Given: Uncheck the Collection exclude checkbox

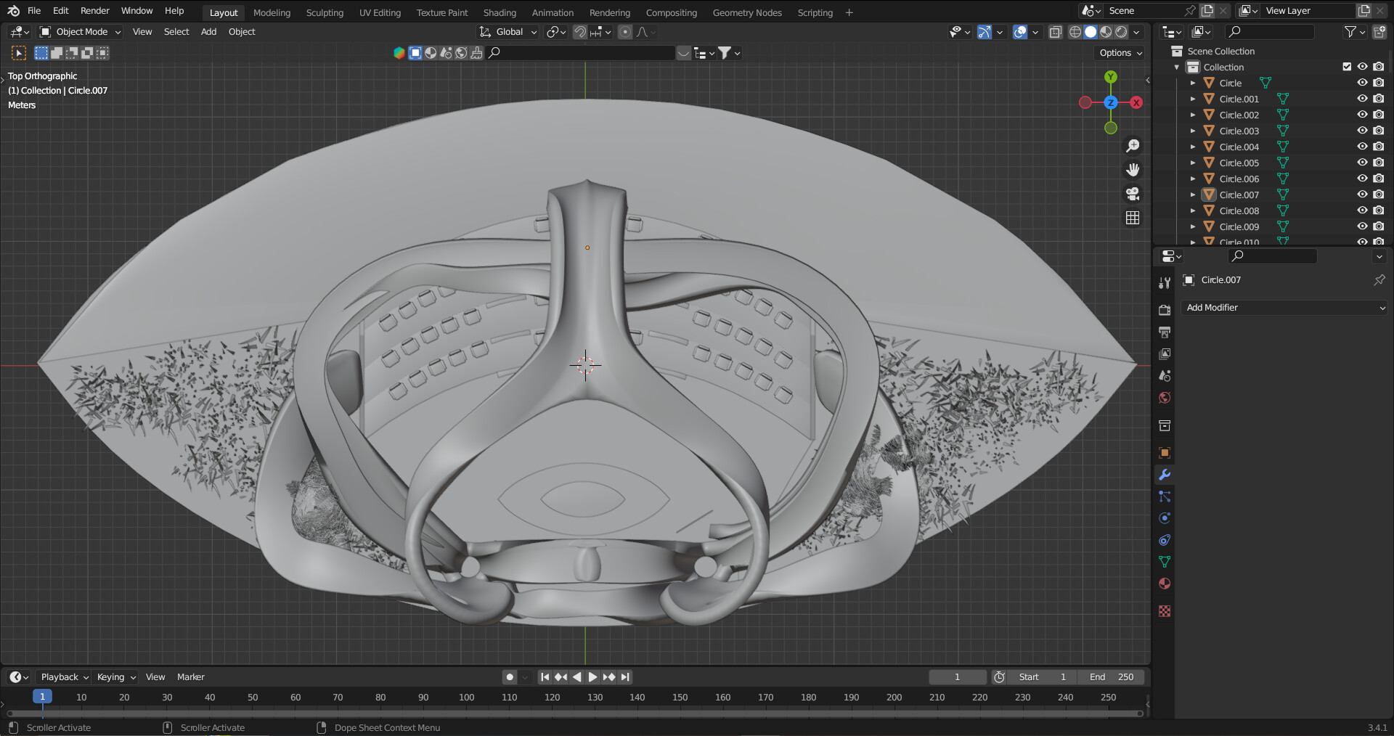Looking at the screenshot, I should coord(1347,67).
